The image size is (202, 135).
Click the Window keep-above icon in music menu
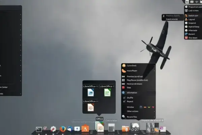[141, 107]
